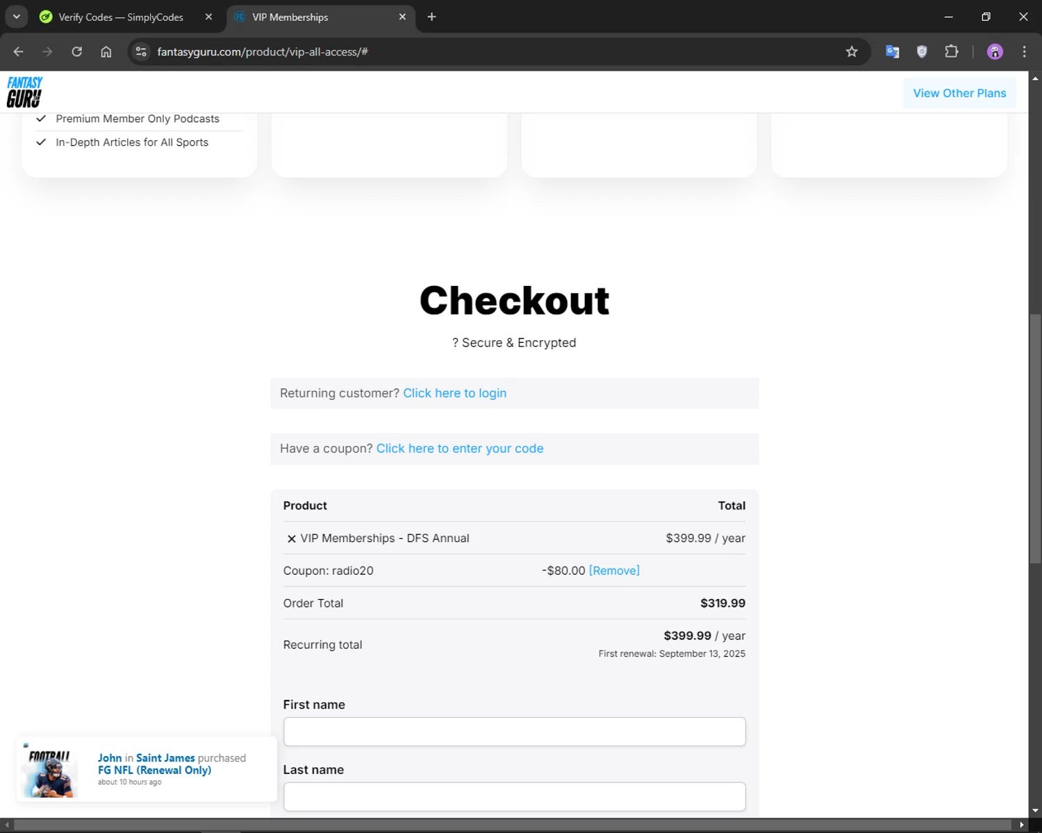The height and width of the screenshot is (833, 1042).
Task: Open the shield extension icon
Action: pyautogui.click(x=922, y=52)
